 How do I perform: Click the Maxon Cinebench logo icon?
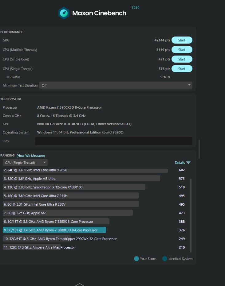pos(64,13)
